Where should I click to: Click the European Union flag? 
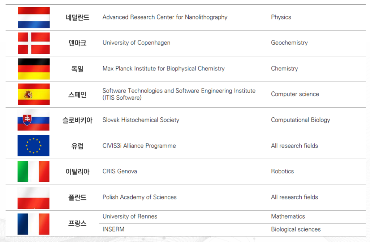click(34, 146)
